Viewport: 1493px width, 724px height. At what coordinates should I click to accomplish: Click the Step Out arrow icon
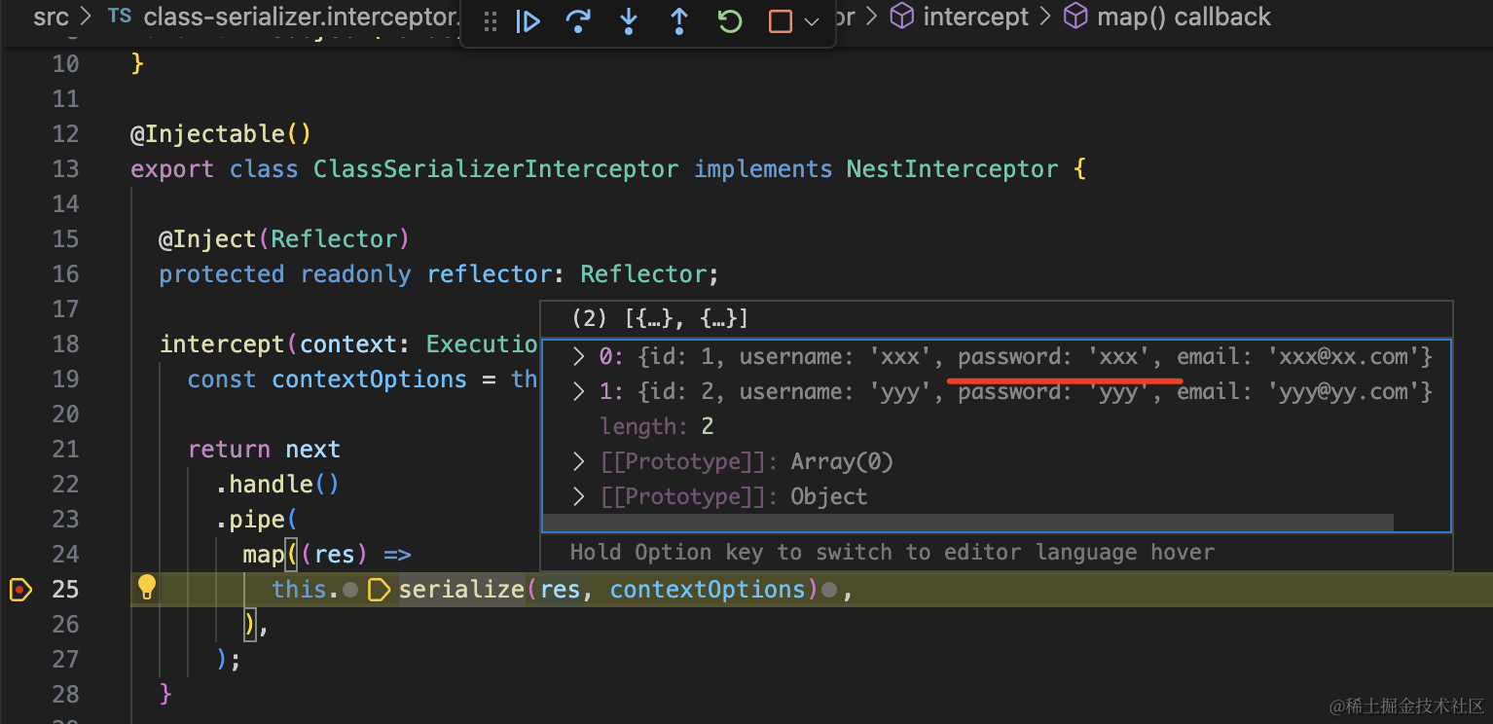(679, 21)
